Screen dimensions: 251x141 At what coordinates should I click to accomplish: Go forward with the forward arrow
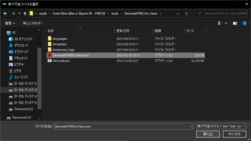point(13,13)
